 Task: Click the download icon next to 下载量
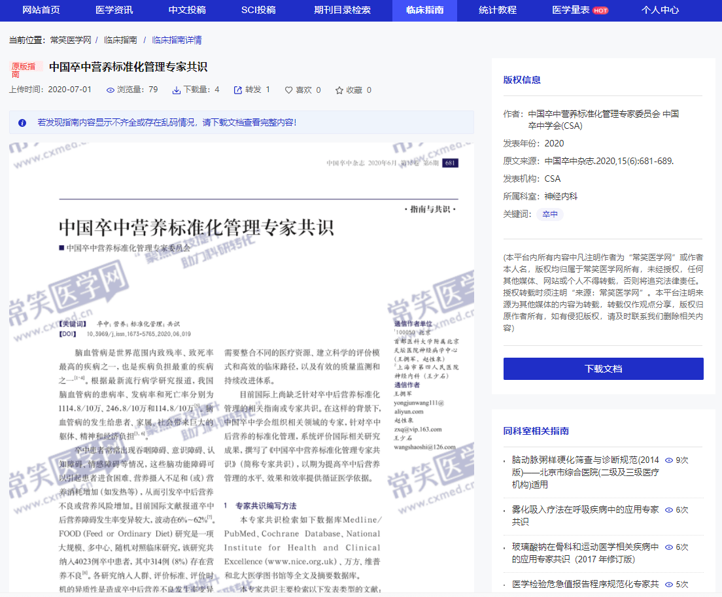click(x=177, y=90)
